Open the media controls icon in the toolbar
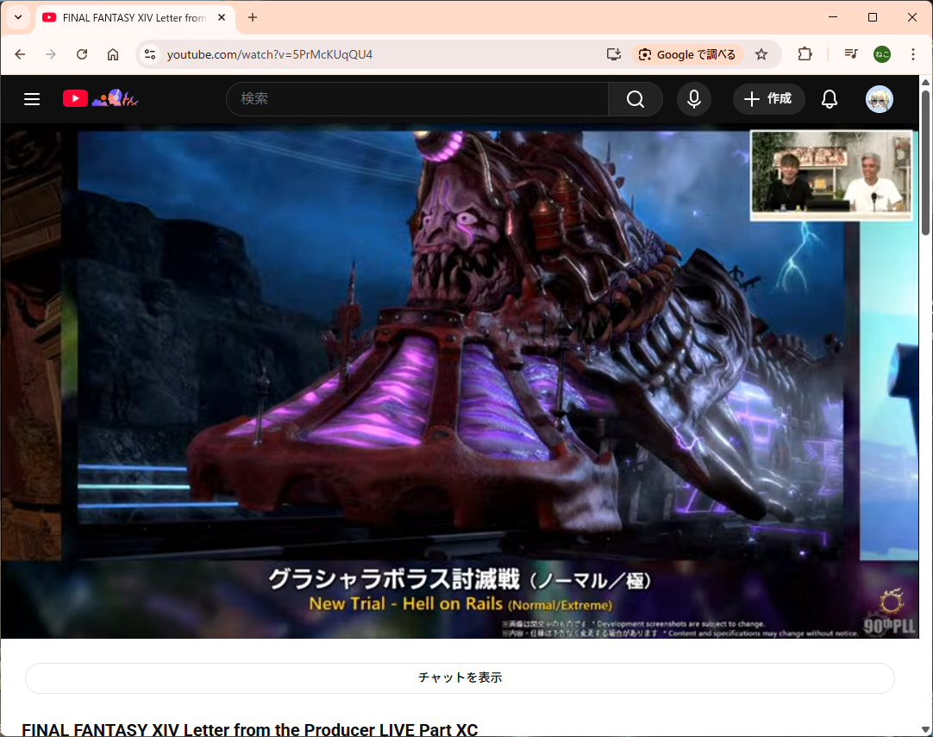 [x=851, y=54]
